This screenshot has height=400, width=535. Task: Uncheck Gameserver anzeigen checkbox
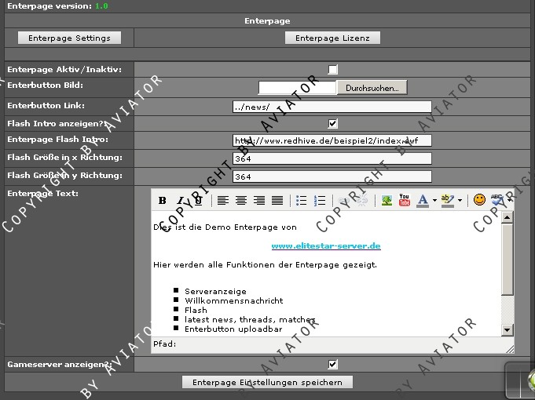click(332, 364)
